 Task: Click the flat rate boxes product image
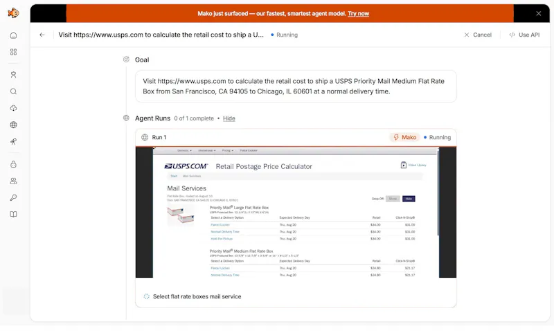[181, 216]
